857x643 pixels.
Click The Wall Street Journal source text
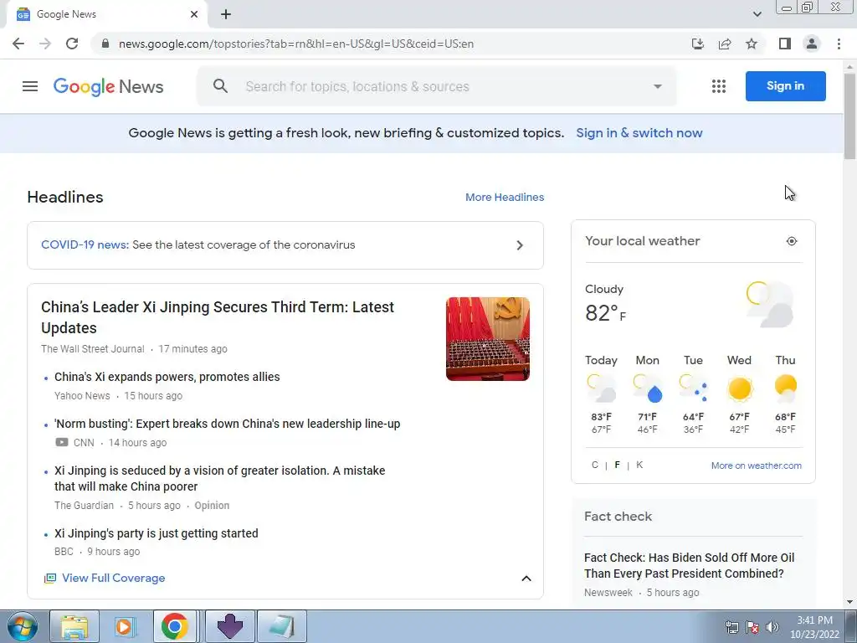click(92, 349)
